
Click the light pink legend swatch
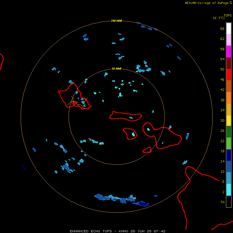(229, 40)
